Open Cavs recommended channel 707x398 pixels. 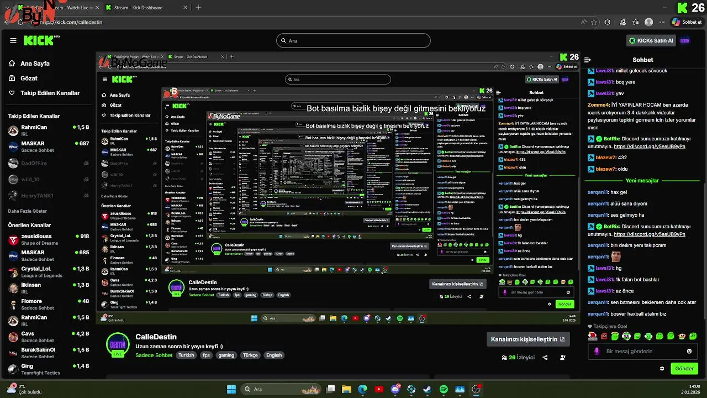coord(48,337)
